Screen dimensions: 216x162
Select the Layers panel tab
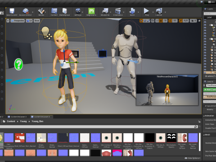(209, 9)
